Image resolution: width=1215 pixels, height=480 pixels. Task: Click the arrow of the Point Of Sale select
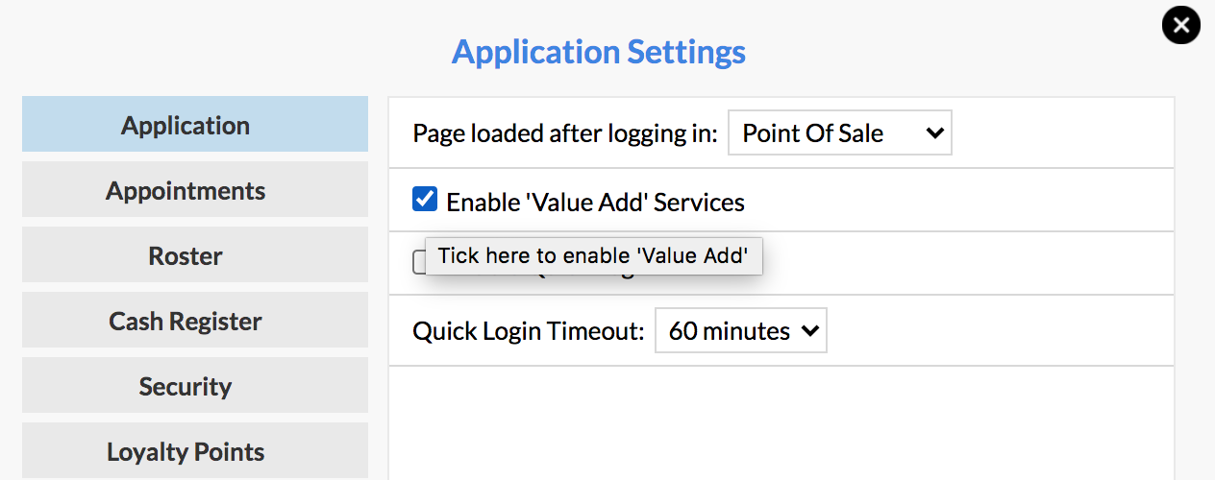pyautogui.click(x=933, y=133)
